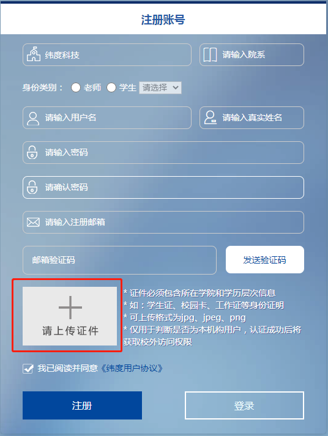The image size is (328, 436).
Task: Click the 请上传证件 upload box
Action: [x=70, y=316]
